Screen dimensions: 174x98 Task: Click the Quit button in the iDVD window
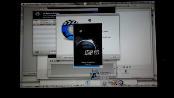114,57
